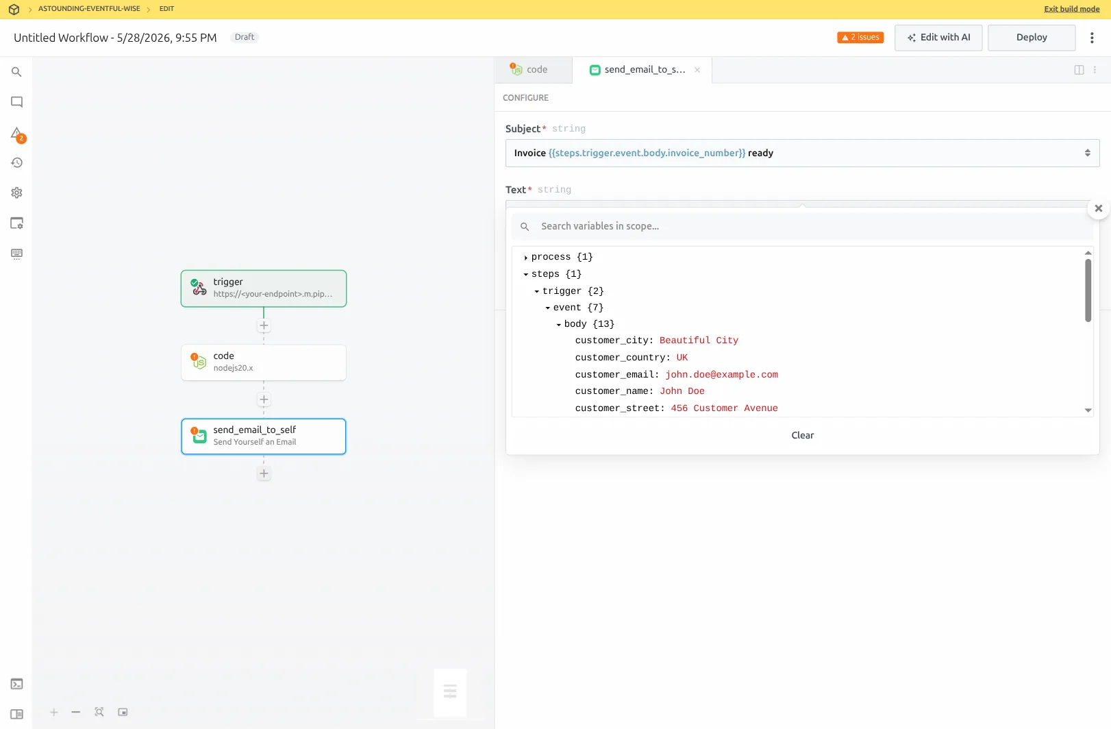Select customer_email: john.doe@example.com variable
The height and width of the screenshot is (729, 1111).
(x=677, y=375)
